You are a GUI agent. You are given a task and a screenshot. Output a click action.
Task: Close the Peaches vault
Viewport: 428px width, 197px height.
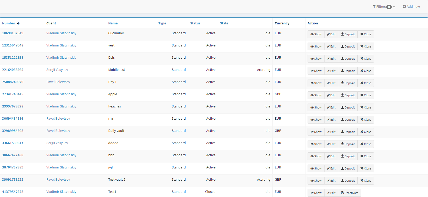[366, 107]
